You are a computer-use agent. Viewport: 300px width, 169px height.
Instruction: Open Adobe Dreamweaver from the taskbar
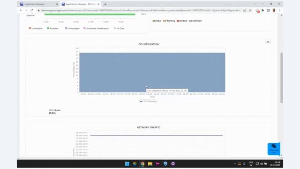click(157, 164)
